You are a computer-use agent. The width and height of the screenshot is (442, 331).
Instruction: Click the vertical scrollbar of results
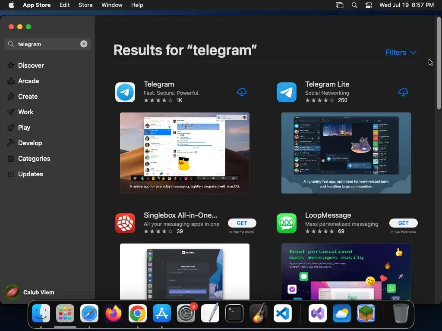pos(439,64)
